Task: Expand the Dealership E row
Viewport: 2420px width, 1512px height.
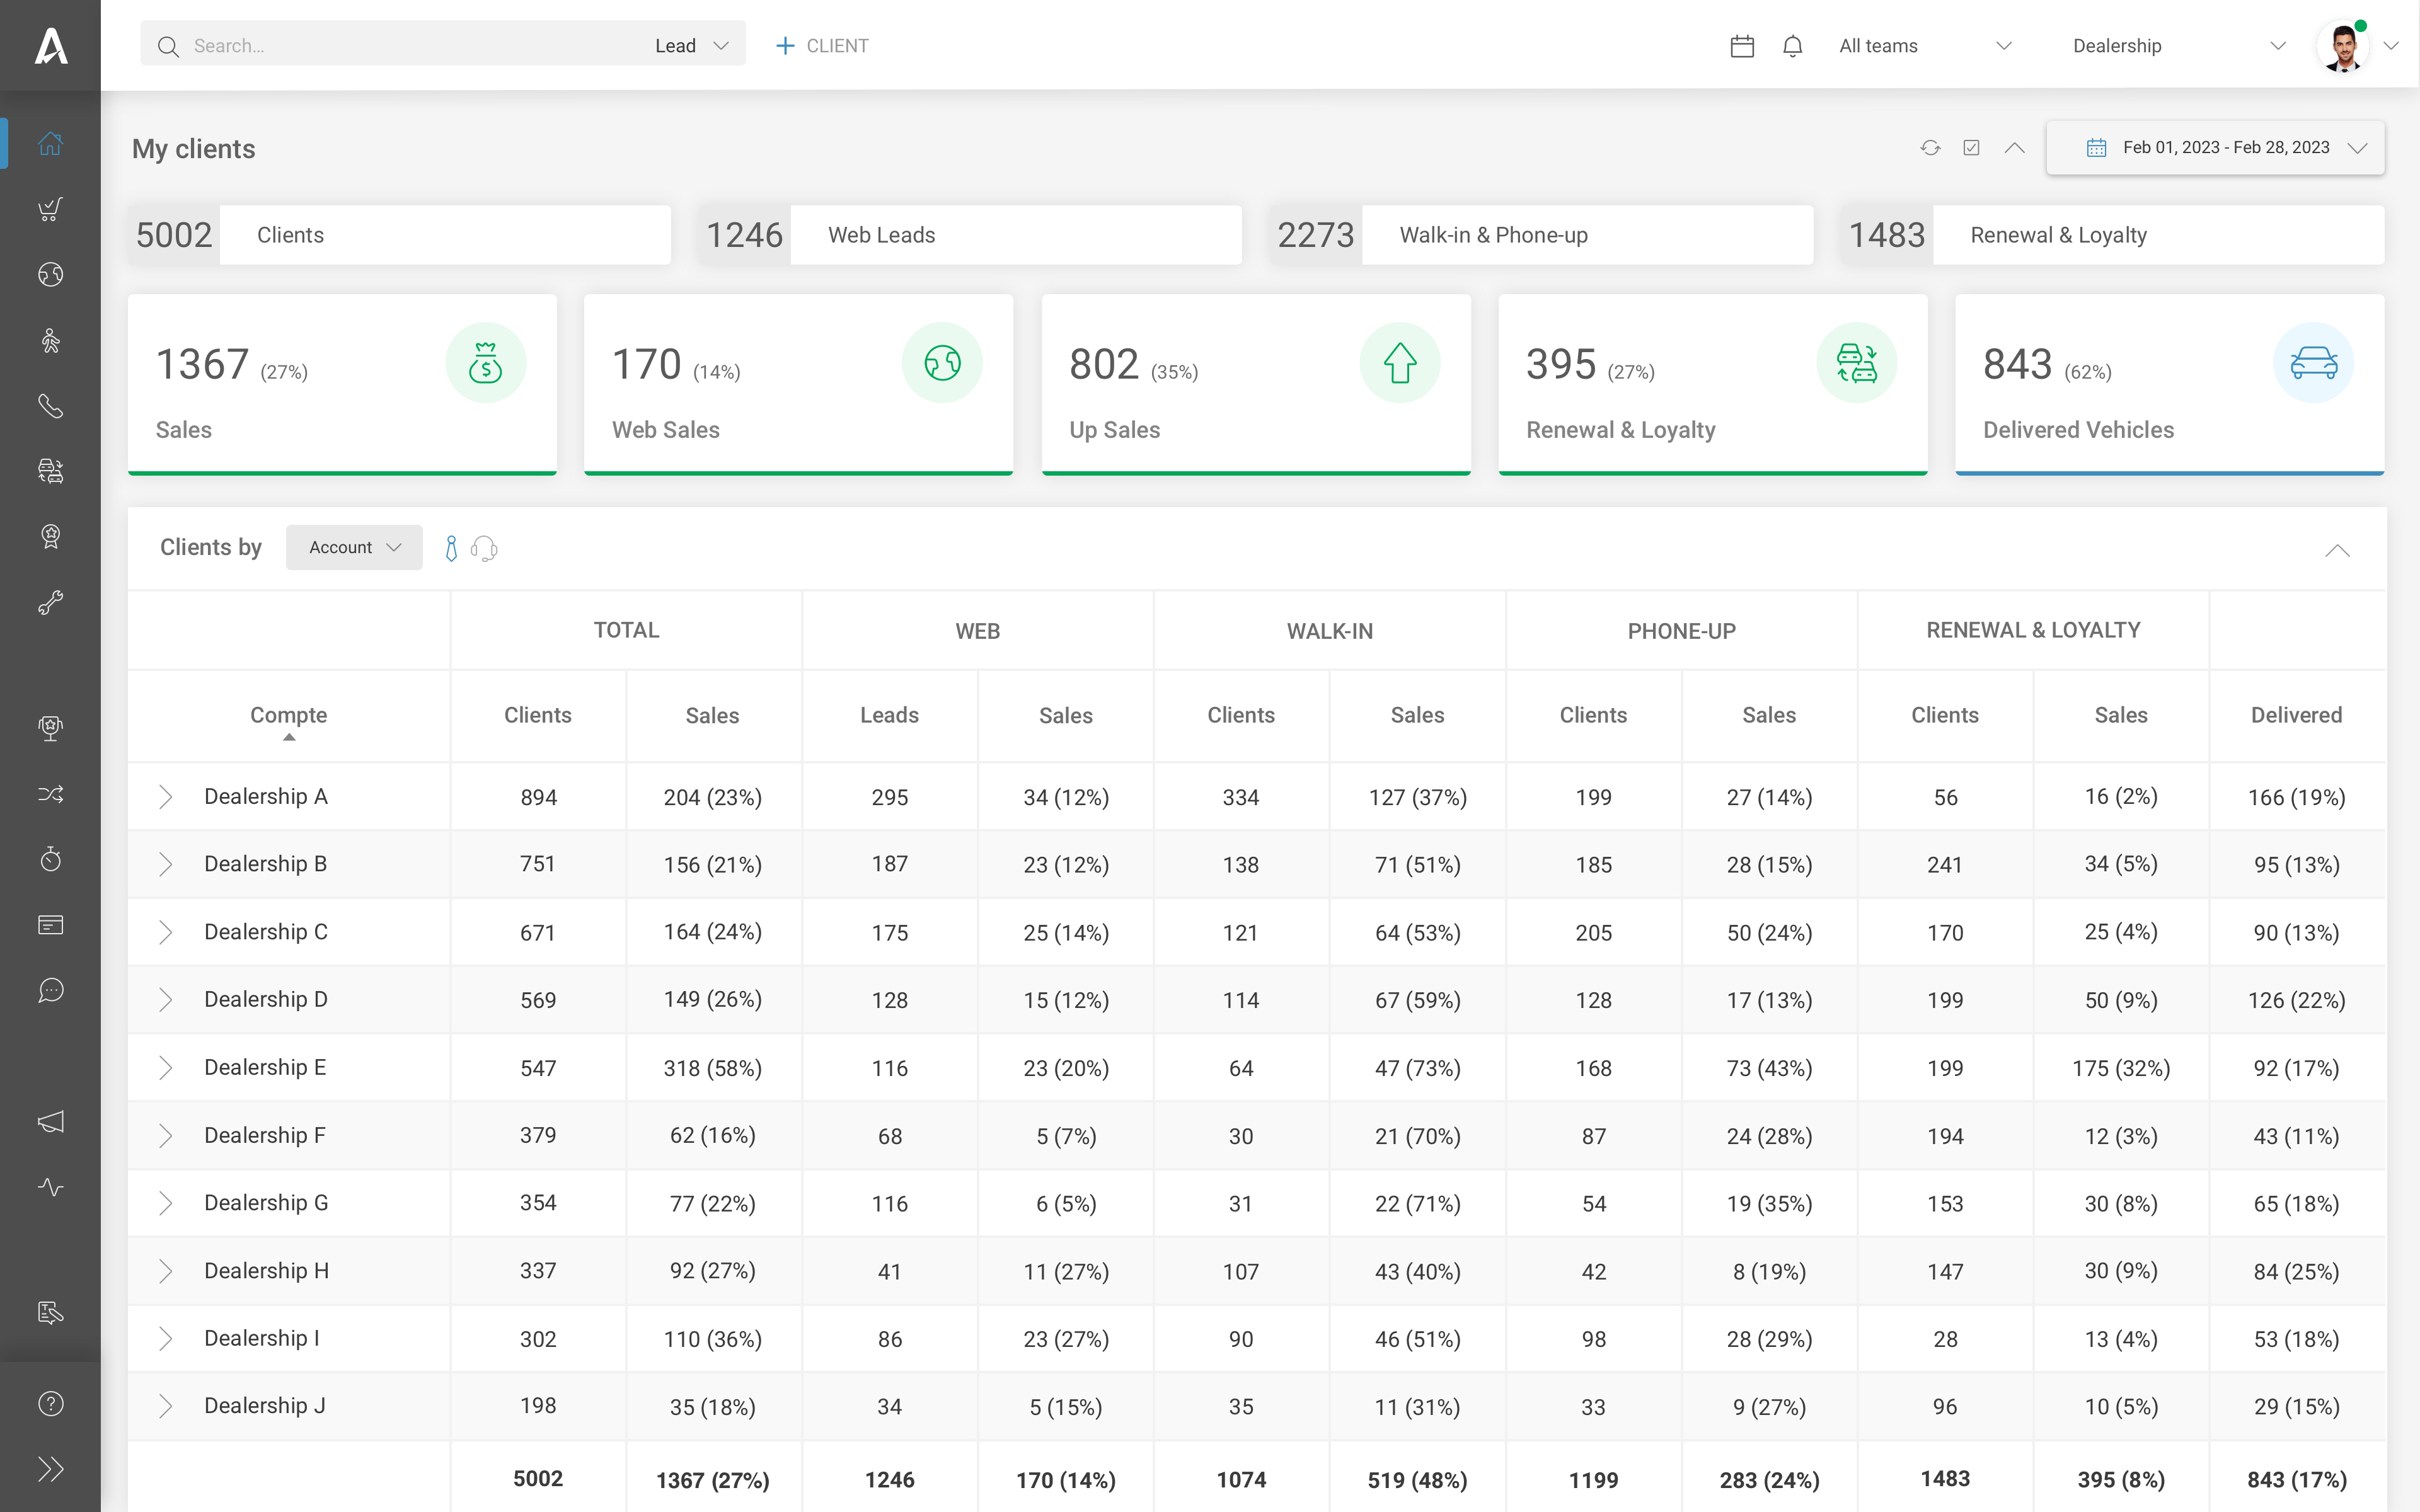Action: point(166,1068)
